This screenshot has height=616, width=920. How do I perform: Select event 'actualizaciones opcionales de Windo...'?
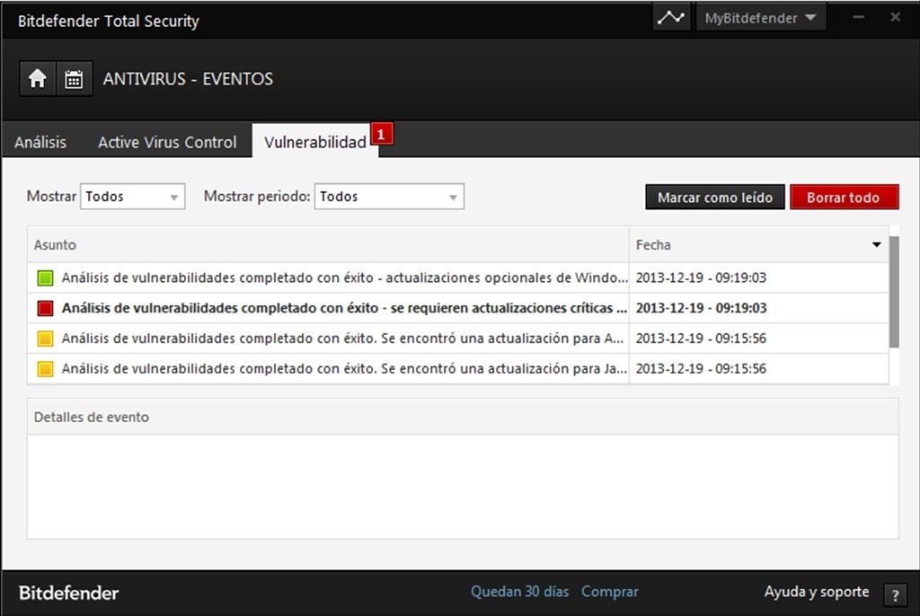(x=344, y=277)
